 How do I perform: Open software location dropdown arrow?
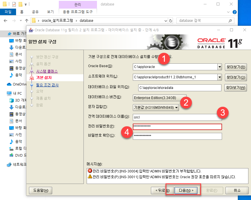220,77
